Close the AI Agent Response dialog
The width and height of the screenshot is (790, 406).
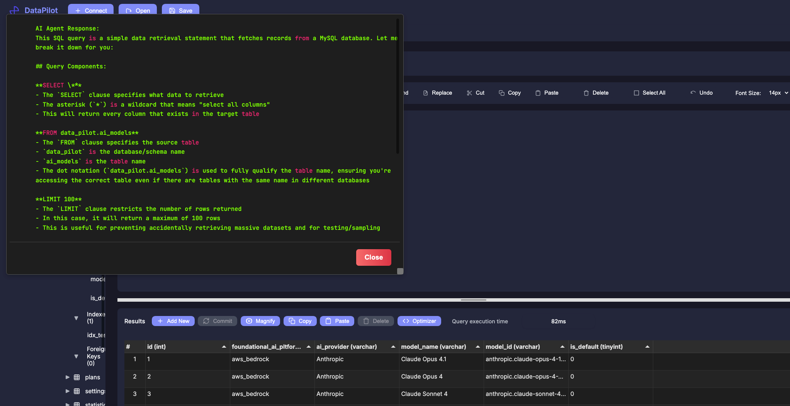point(374,257)
